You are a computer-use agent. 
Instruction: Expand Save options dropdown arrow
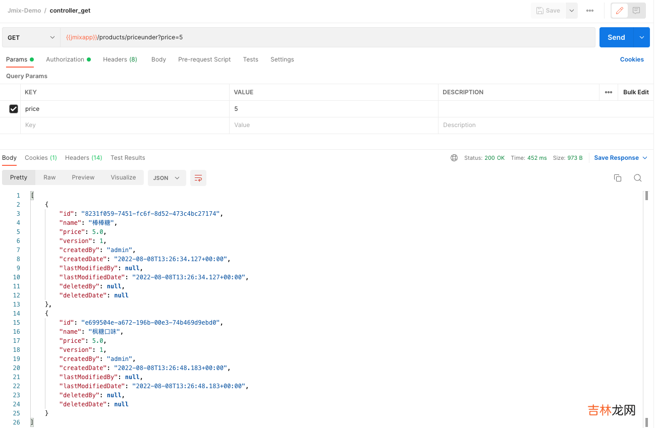click(571, 11)
